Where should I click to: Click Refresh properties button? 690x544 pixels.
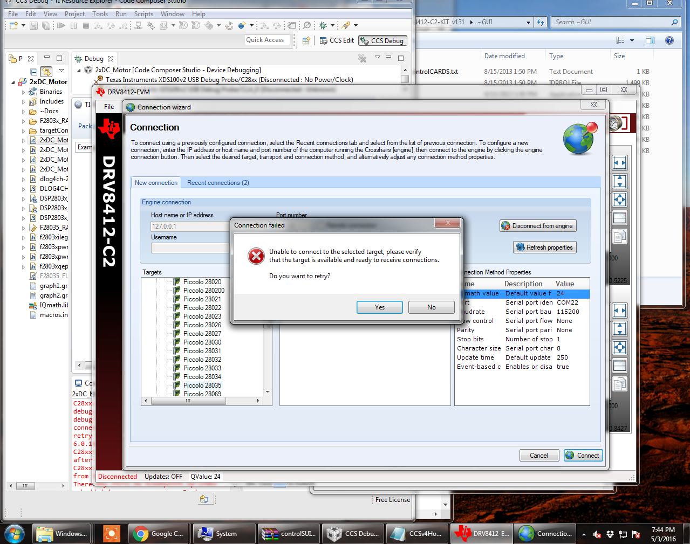coord(545,247)
